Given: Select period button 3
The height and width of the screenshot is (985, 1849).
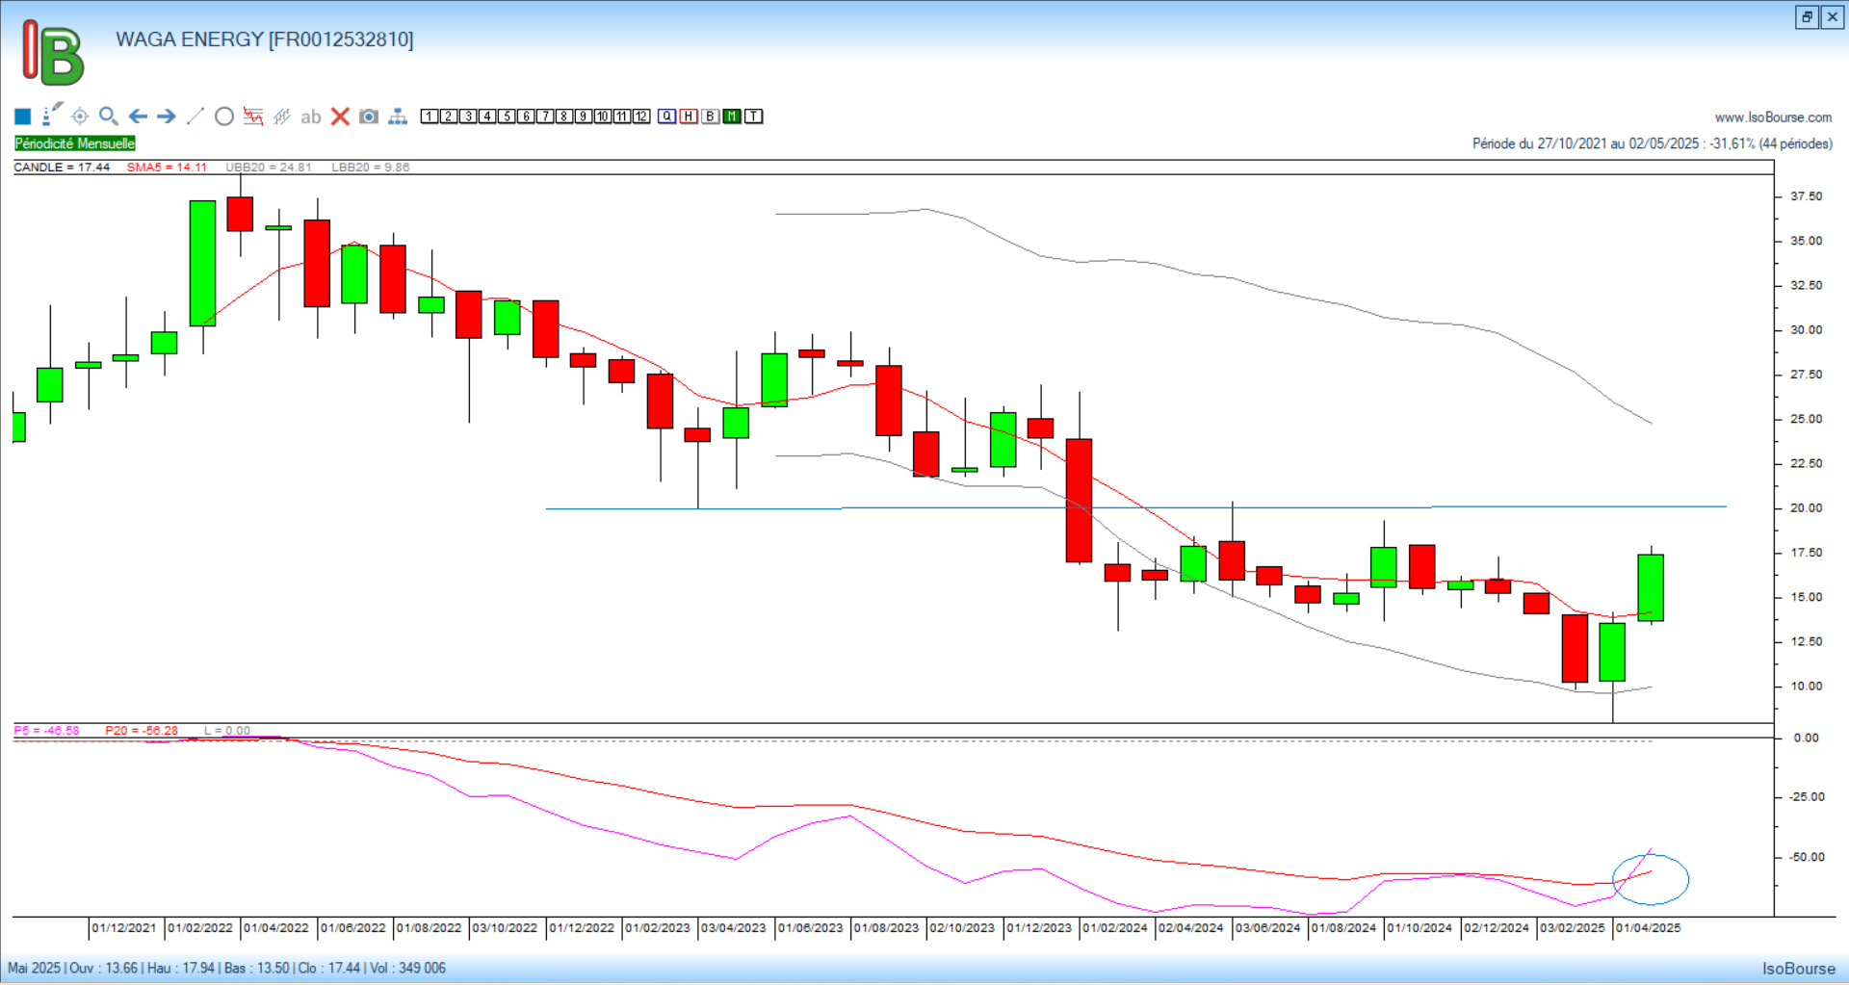Looking at the screenshot, I should coord(468,117).
